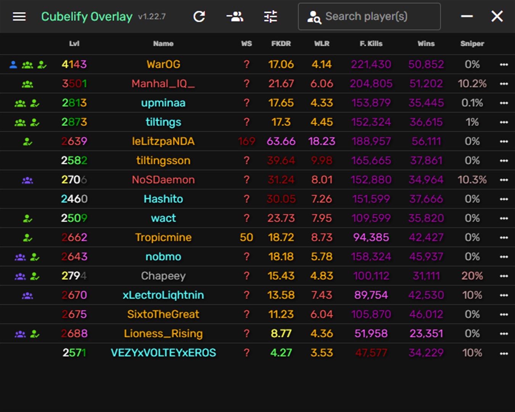Sort by the F. Kills column header
This screenshot has height=412, width=515.
click(371, 43)
